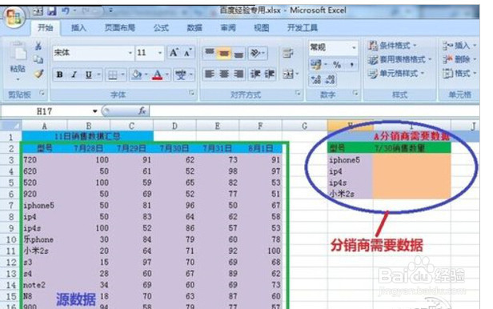Open the Name Box dropdown arrow
The image size is (493, 309).
click(x=95, y=111)
